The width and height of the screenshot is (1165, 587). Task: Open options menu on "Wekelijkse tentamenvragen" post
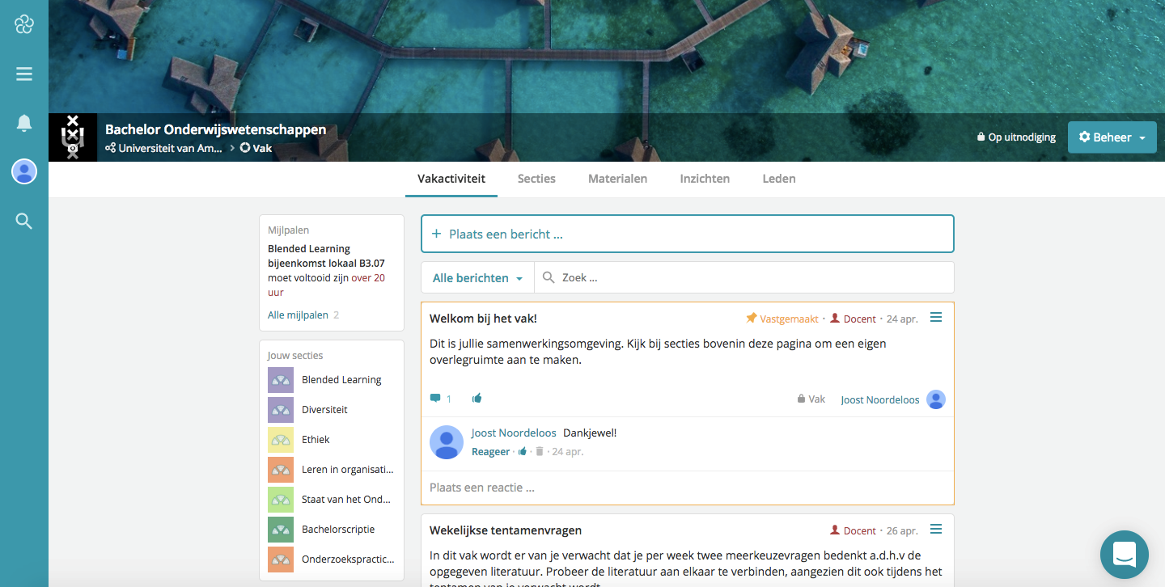click(936, 529)
